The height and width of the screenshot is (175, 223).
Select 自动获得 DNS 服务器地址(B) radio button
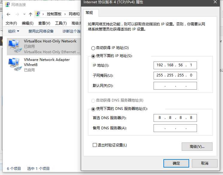93,101
